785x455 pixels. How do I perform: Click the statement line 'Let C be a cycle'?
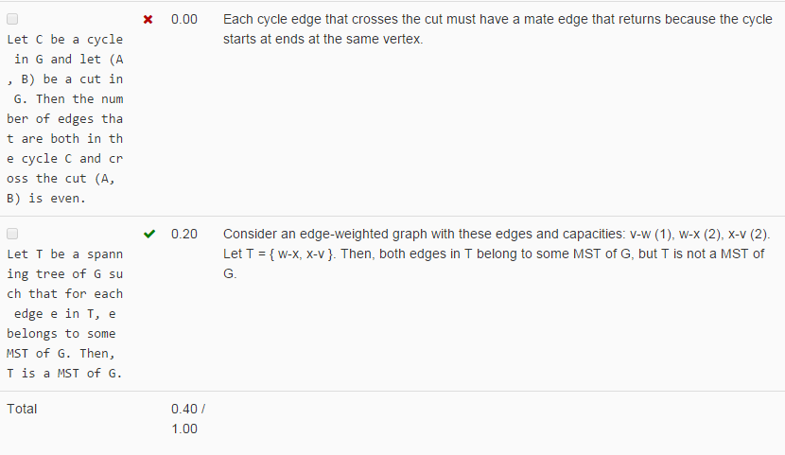65,40
